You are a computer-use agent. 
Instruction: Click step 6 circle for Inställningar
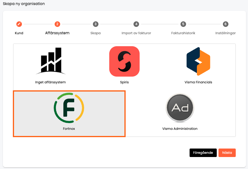click(x=226, y=24)
